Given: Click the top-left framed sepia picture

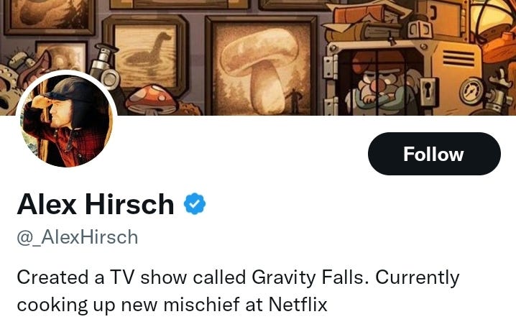Looking at the screenshot, I should 50,16.
